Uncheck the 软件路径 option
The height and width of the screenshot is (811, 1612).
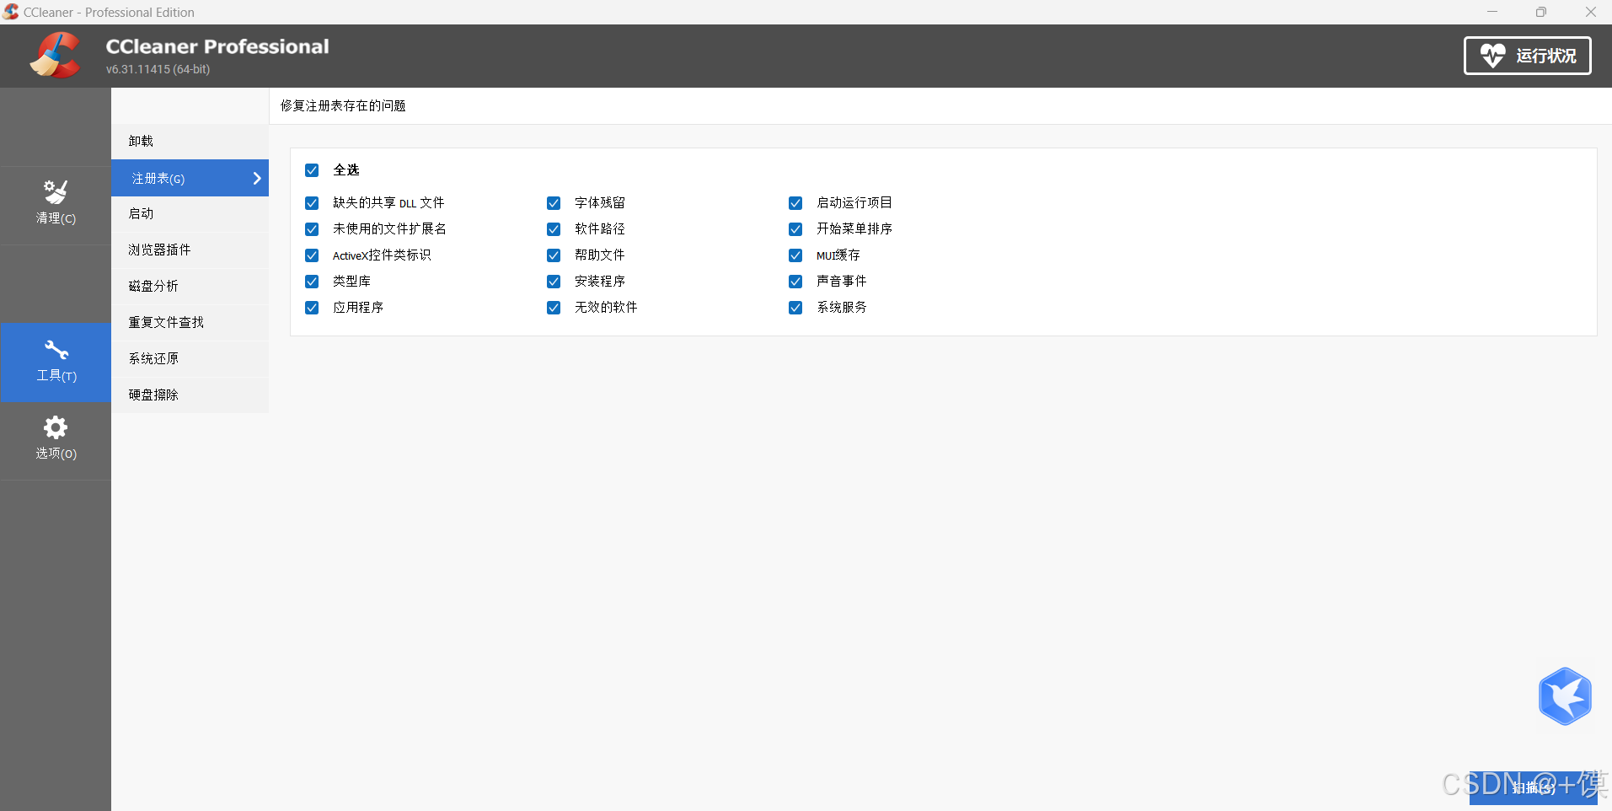coord(554,229)
